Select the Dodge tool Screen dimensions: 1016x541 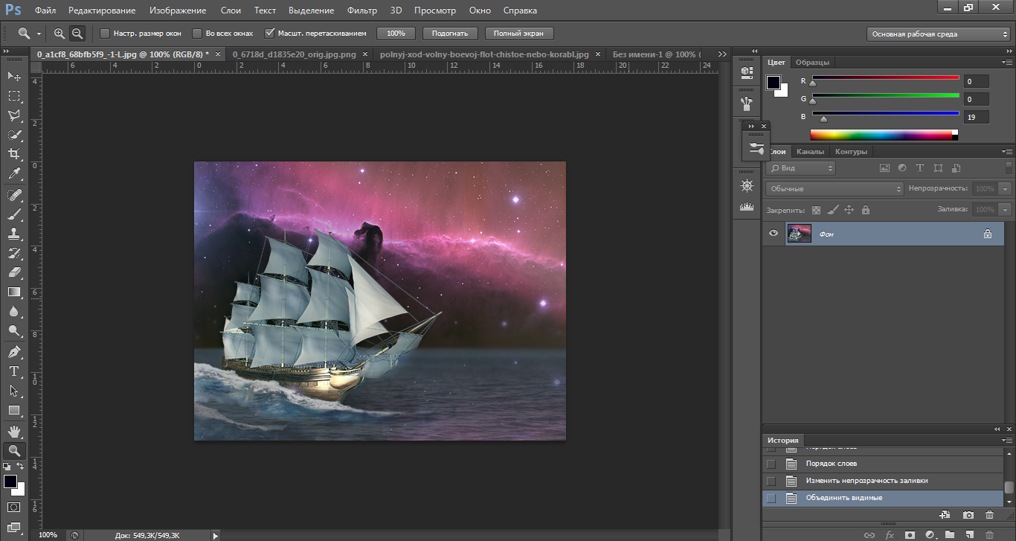14,331
